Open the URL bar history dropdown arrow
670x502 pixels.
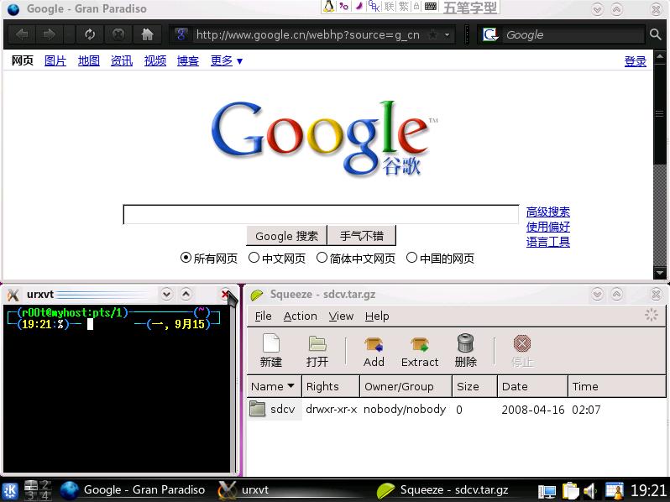[448, 35]
